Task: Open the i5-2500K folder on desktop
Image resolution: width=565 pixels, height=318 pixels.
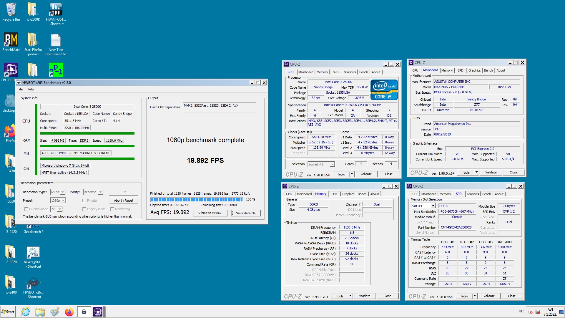Action: 33,12
